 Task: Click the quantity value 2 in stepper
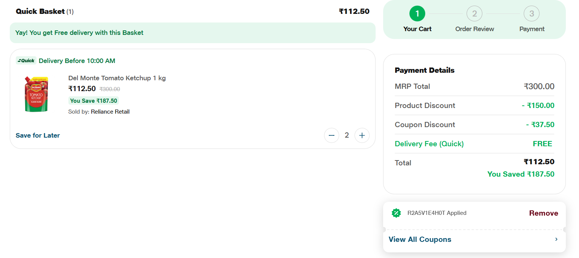(347, 135)
